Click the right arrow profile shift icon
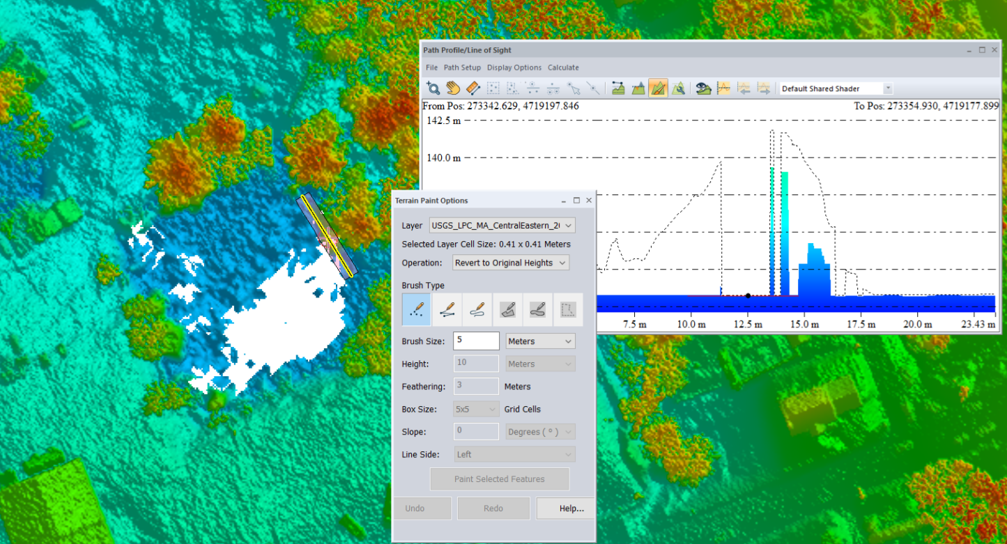1007x544 pixels. tap(764, 88)
